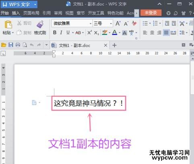The image size is (194, 164).
Task: Save document with floppy icon
Action: (11, 45)
